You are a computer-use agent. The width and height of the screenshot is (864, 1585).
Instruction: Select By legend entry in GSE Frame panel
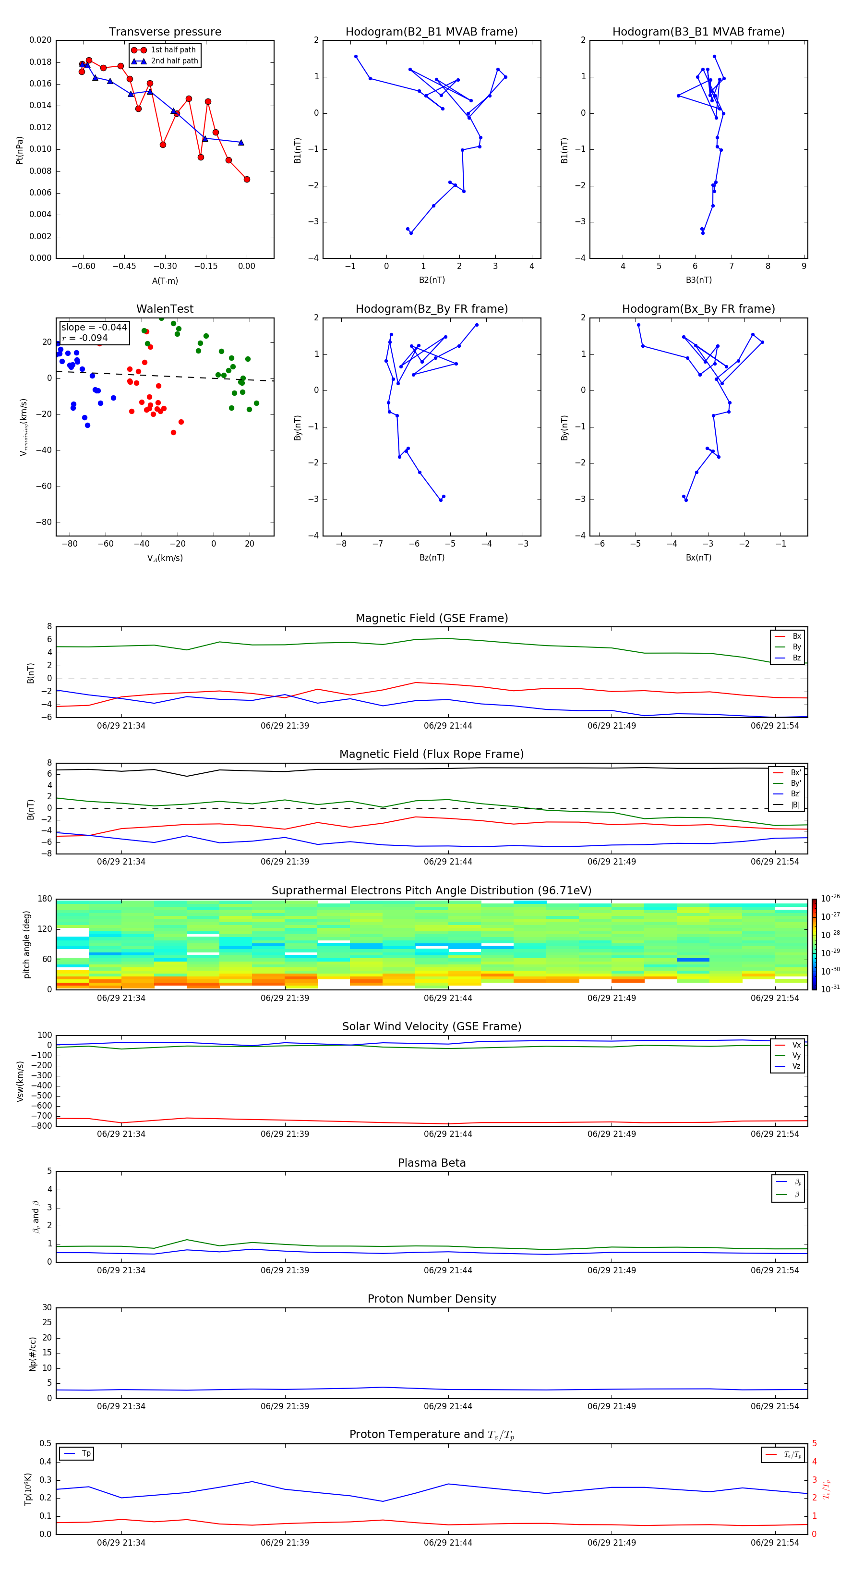788,647
